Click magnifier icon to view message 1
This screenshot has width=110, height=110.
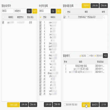[x=104, y=17]
